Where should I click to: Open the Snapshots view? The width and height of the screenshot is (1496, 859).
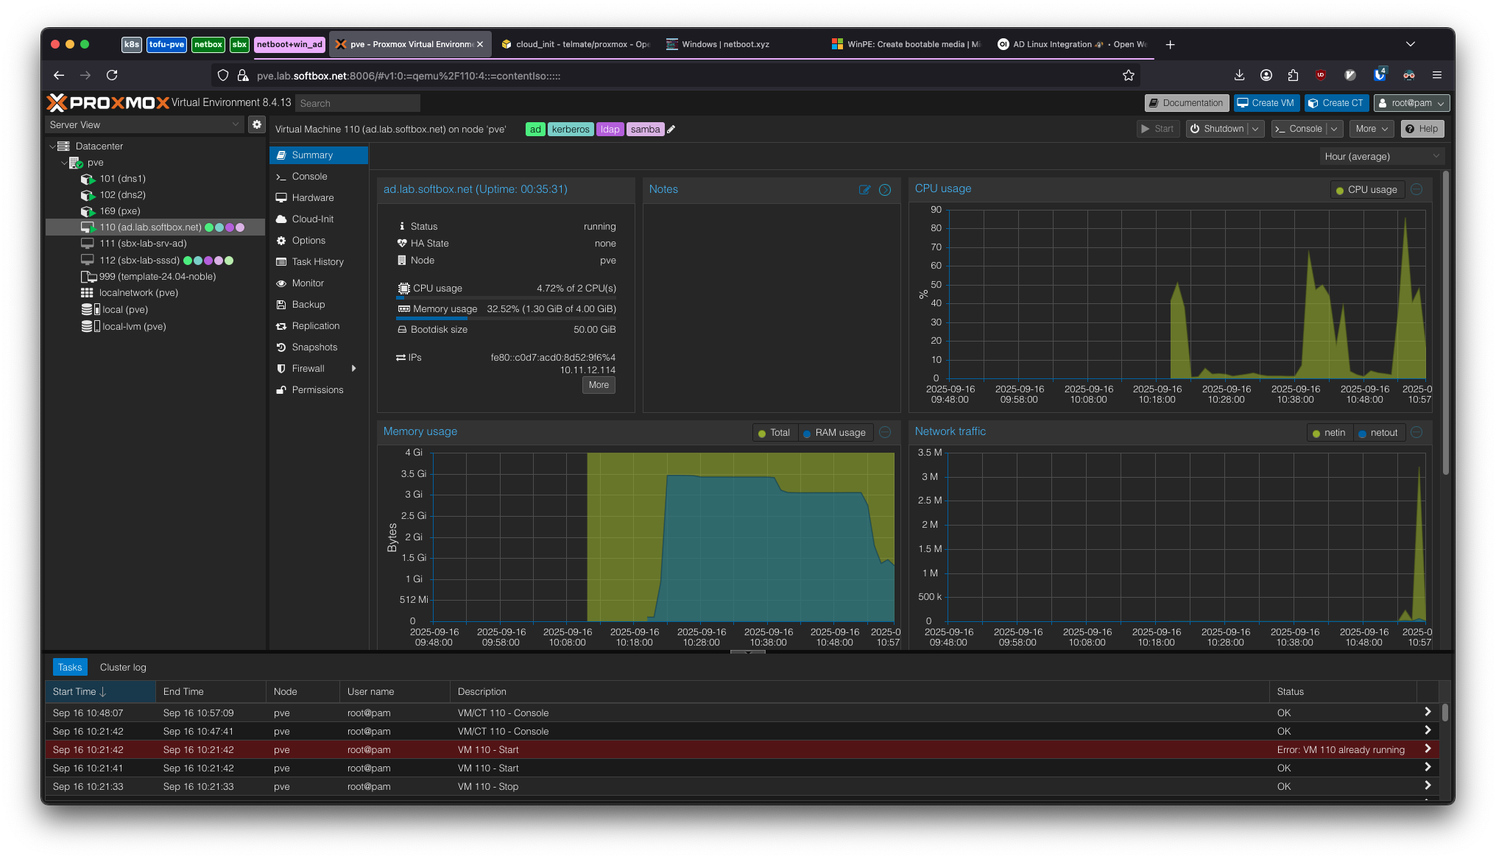tap(314, 347)
